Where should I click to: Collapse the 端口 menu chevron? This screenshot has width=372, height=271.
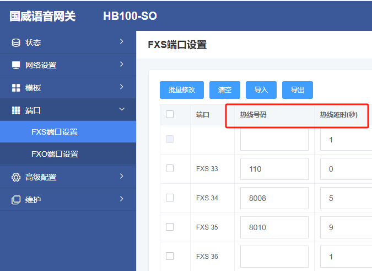[122, 109]
